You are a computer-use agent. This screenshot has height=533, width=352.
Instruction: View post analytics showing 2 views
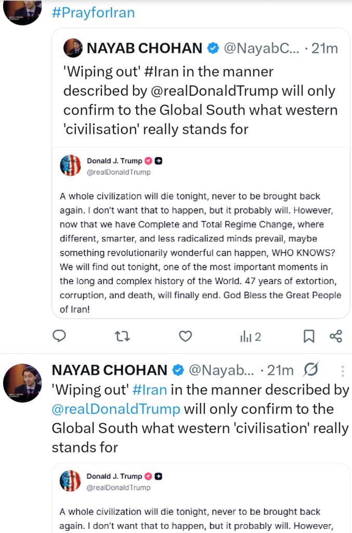(250, 337)
